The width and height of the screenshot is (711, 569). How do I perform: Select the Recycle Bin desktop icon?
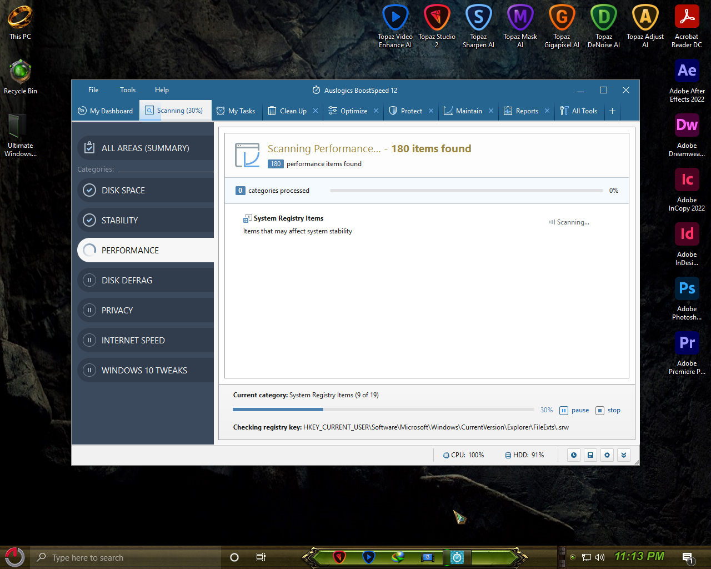click(20, 77)
